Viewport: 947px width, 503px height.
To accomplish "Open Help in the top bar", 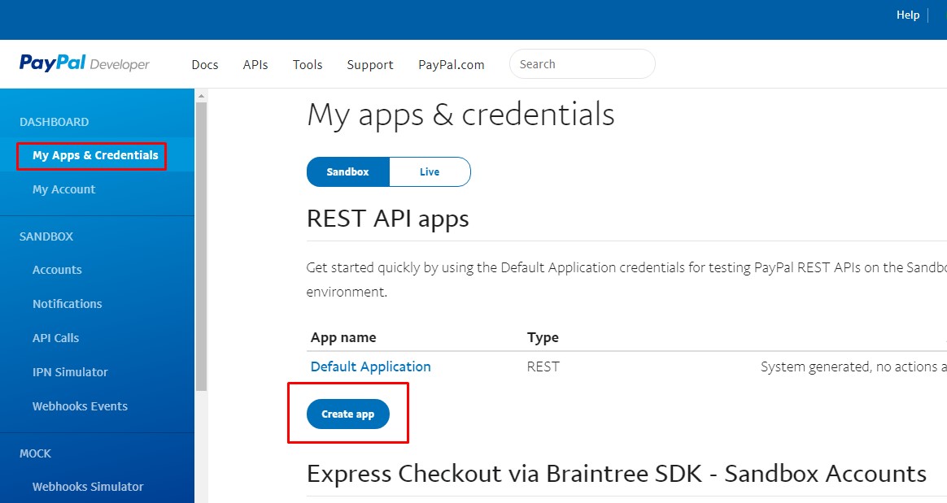I will click(908, 15).
